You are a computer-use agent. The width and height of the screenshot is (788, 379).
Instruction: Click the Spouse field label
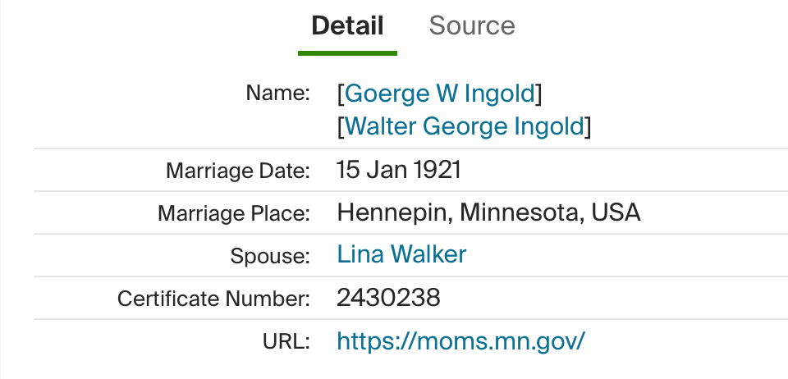(x=270, y=256)
